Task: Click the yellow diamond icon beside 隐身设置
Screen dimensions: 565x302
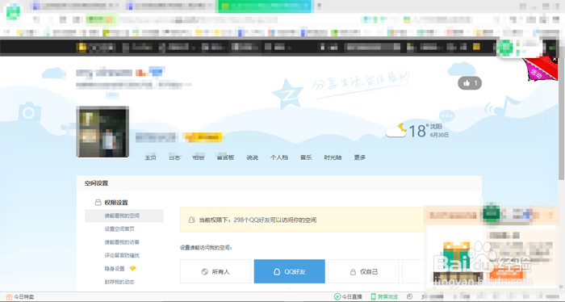Action: point(132,268)
